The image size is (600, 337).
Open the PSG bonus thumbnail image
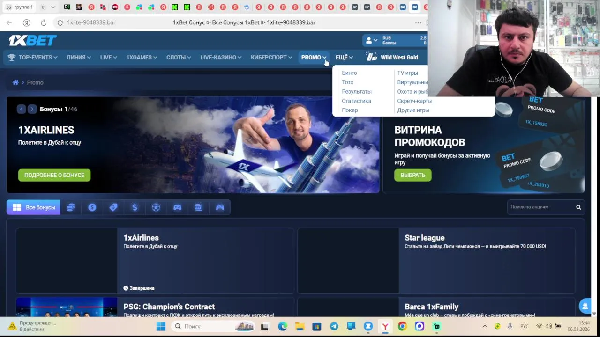click(x=67, y=307)
